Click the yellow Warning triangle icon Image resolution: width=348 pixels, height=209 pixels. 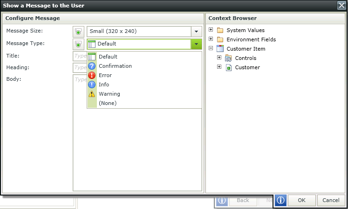coord(92,94)
